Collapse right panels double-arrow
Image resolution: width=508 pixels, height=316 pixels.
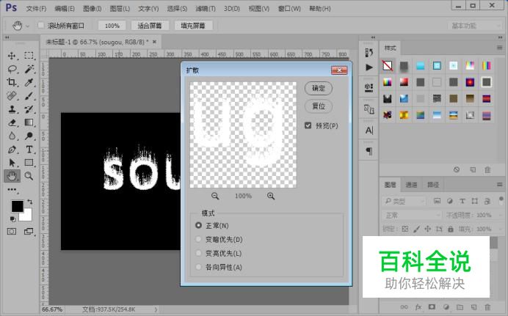tap(500, 38)
